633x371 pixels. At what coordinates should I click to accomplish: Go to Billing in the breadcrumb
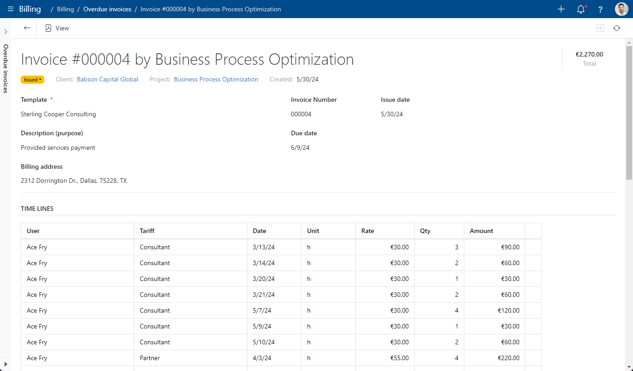click(x=66, y=9)
